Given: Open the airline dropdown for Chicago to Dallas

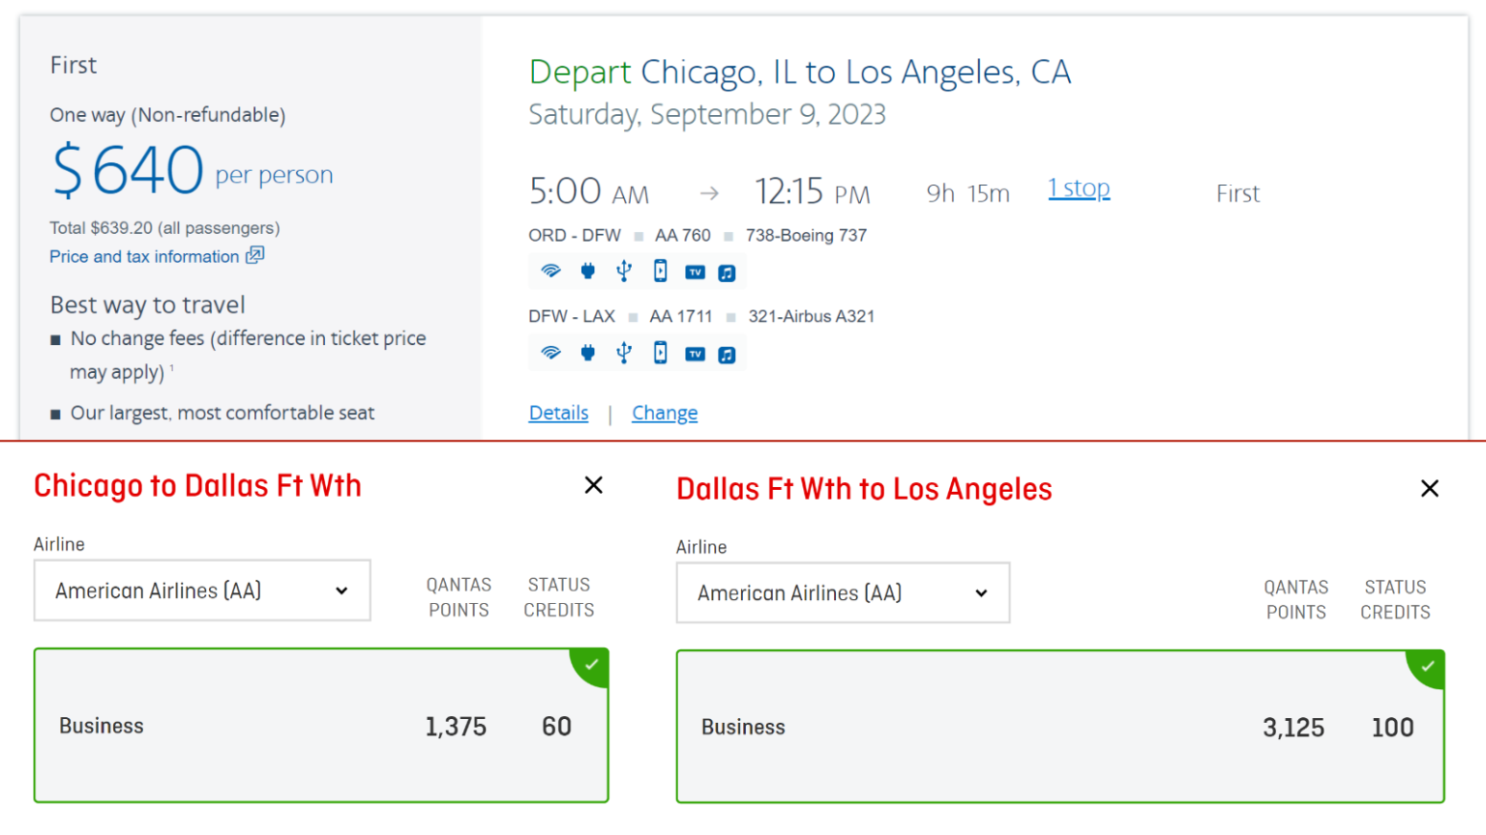Looking at the screenshot, I should [202, 590].
